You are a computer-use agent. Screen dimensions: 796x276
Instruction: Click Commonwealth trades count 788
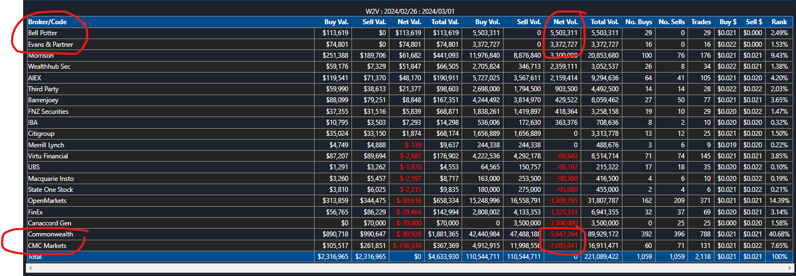(x=706, y=234)
